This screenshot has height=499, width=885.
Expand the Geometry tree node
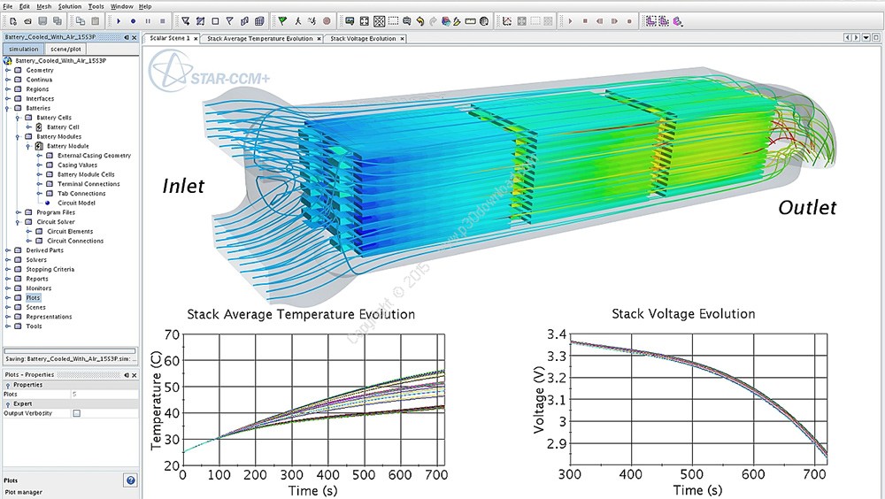(8, 71)
